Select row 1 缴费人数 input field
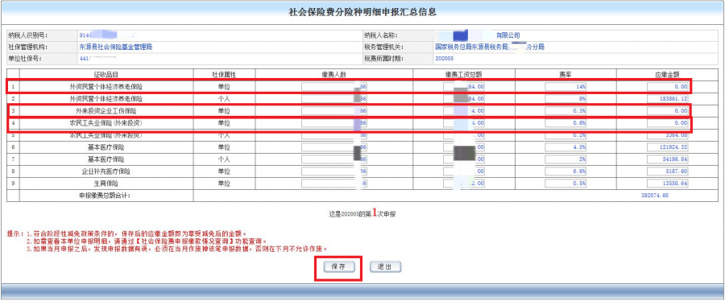 pos(334,86)
